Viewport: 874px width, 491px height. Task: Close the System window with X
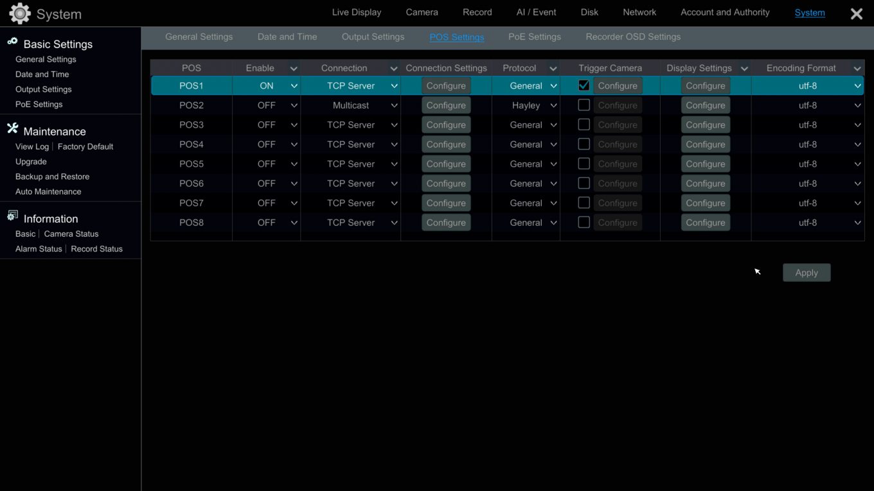click(x=856, y=13)
